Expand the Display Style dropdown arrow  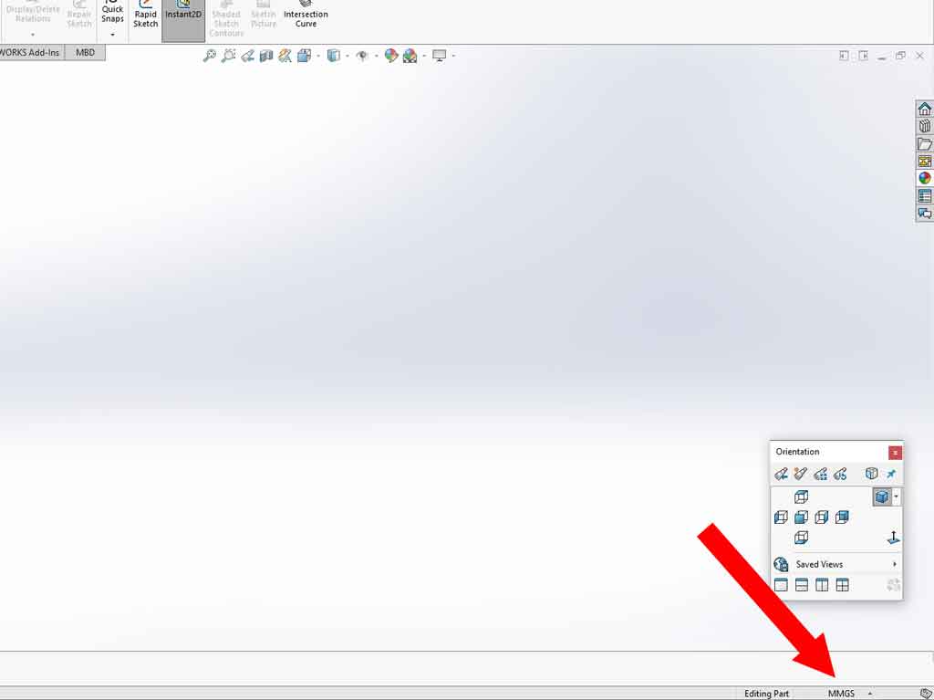coord(348,56)
